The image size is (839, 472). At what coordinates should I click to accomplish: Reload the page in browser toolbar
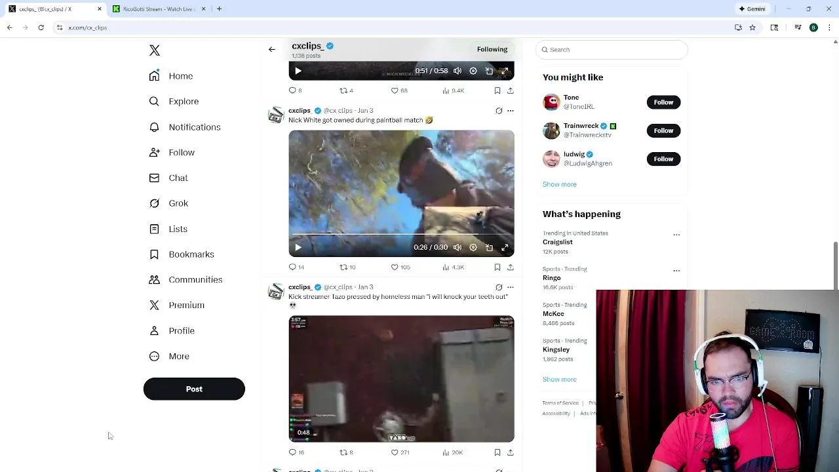point(41,28)
